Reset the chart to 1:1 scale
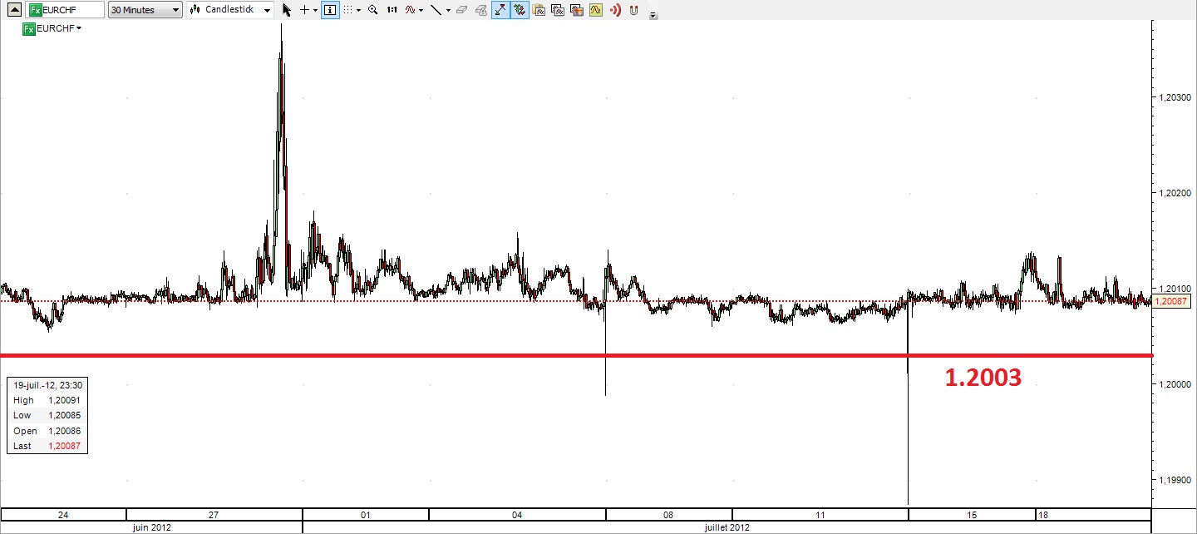The image size is (1197, 534). click(x=392, y=10)
